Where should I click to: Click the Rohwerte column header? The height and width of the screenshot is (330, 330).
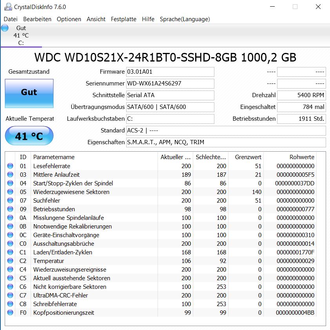(290, 157)
